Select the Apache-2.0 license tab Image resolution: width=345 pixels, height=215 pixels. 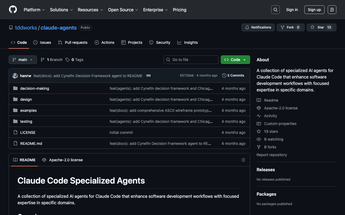click(63, 160)
